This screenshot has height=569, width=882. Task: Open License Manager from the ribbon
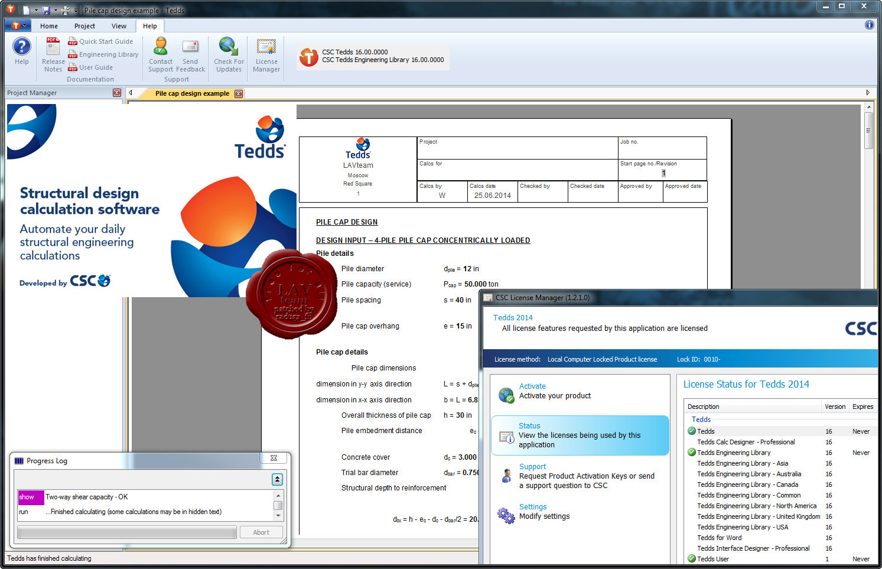tap(266, 55)
